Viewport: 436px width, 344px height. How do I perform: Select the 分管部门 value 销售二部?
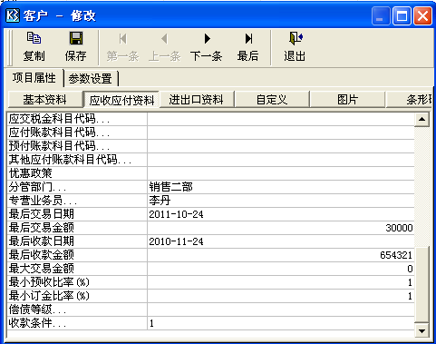pyautogui.click(x=170, y=187)
